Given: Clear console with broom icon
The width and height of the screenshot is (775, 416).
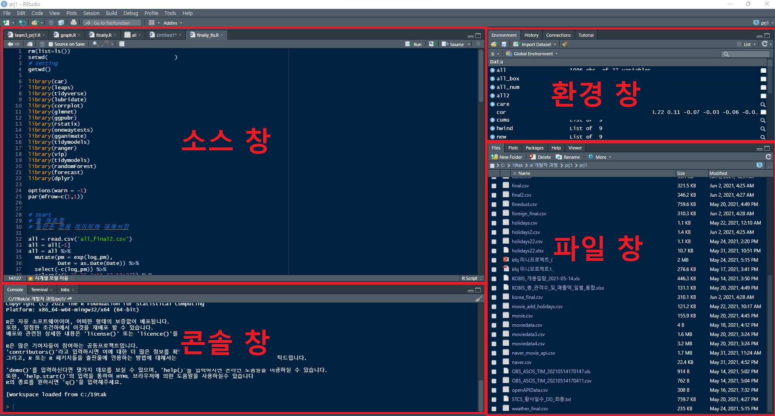Looking at the screenshot, I should tap(479, 298).
